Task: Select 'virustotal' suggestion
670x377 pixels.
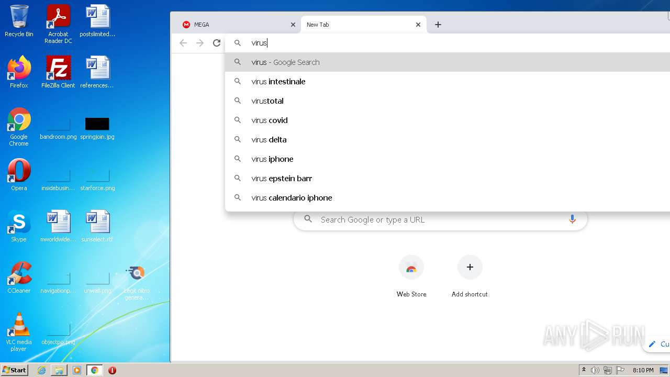Action: tap(448, 101)
